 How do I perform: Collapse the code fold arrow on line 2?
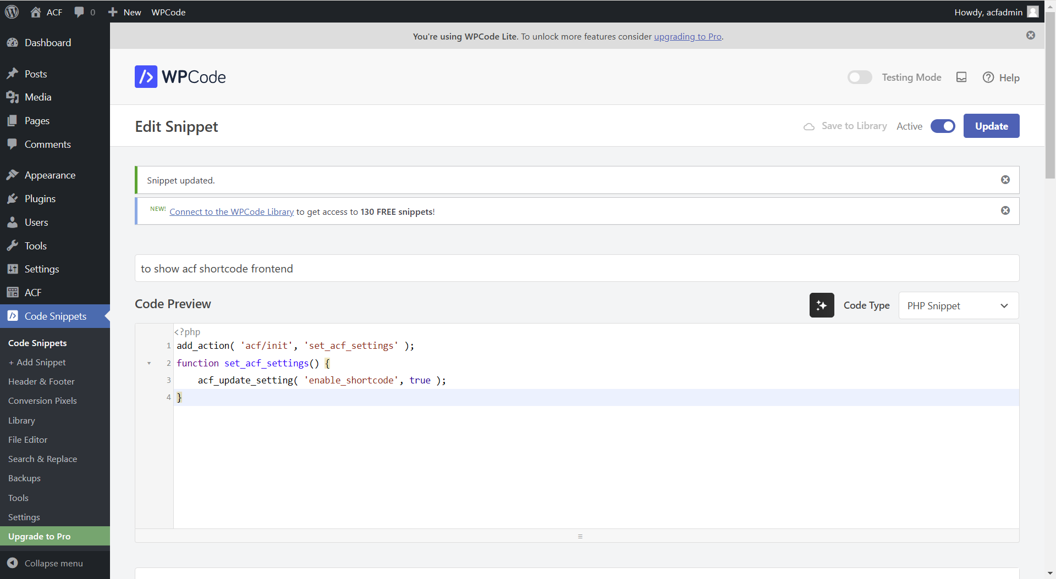click(x=149, y=364)
